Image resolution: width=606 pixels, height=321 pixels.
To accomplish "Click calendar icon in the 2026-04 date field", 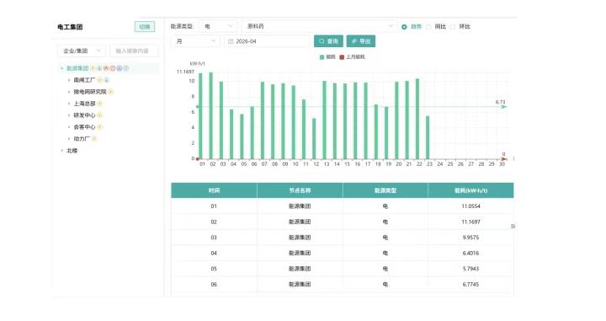I will (x=231, y=41).
